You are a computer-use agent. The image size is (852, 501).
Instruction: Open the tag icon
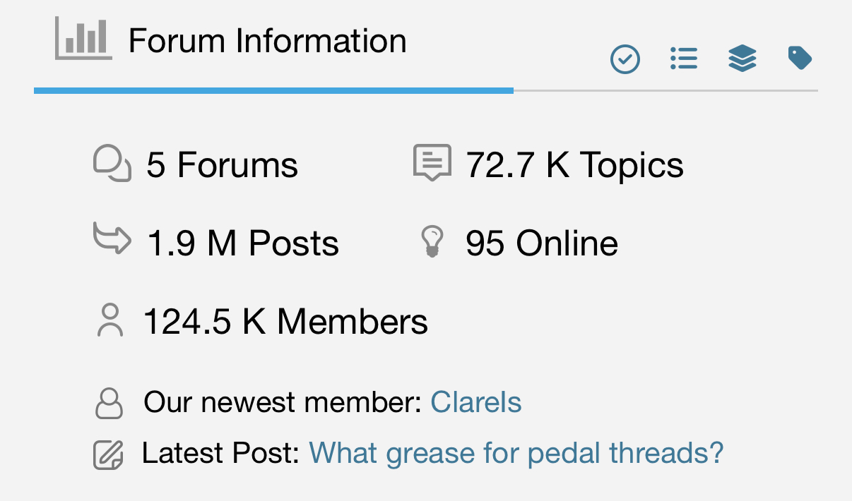click(x=800, y=58)
